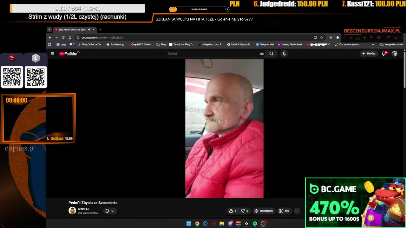Screen dimensions: 406x228
Task: Open the YouTube guide hamburger menu
Action: point(52,54)
